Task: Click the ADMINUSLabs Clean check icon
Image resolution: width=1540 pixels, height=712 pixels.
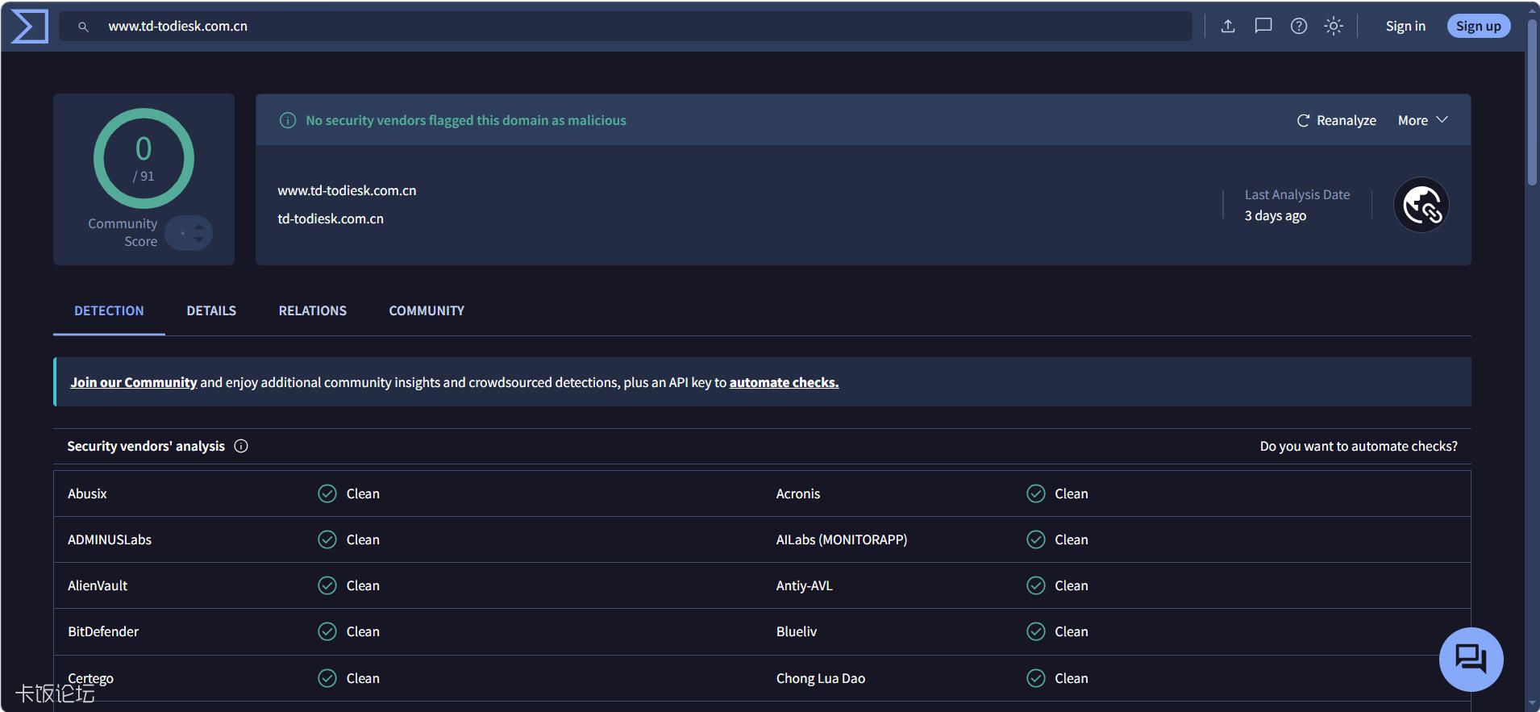Action: click(x=327, y=539)
